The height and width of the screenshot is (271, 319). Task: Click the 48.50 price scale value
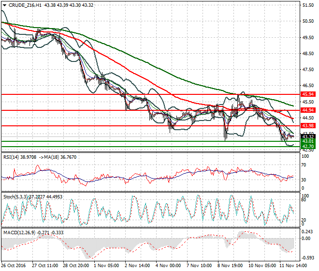(x=308, y=53)
